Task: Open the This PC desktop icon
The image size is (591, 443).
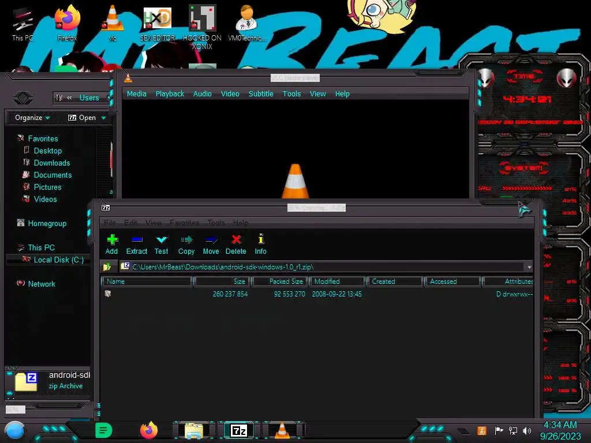Action: coord(23,24)
